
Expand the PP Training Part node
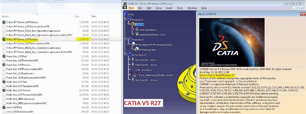tap(133, 49)
